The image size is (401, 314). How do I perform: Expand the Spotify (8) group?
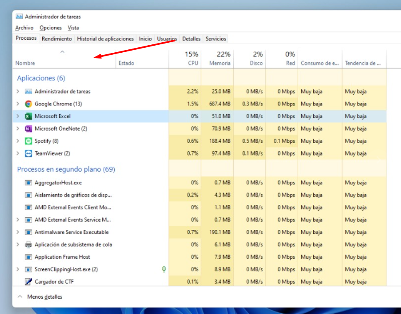18,141
